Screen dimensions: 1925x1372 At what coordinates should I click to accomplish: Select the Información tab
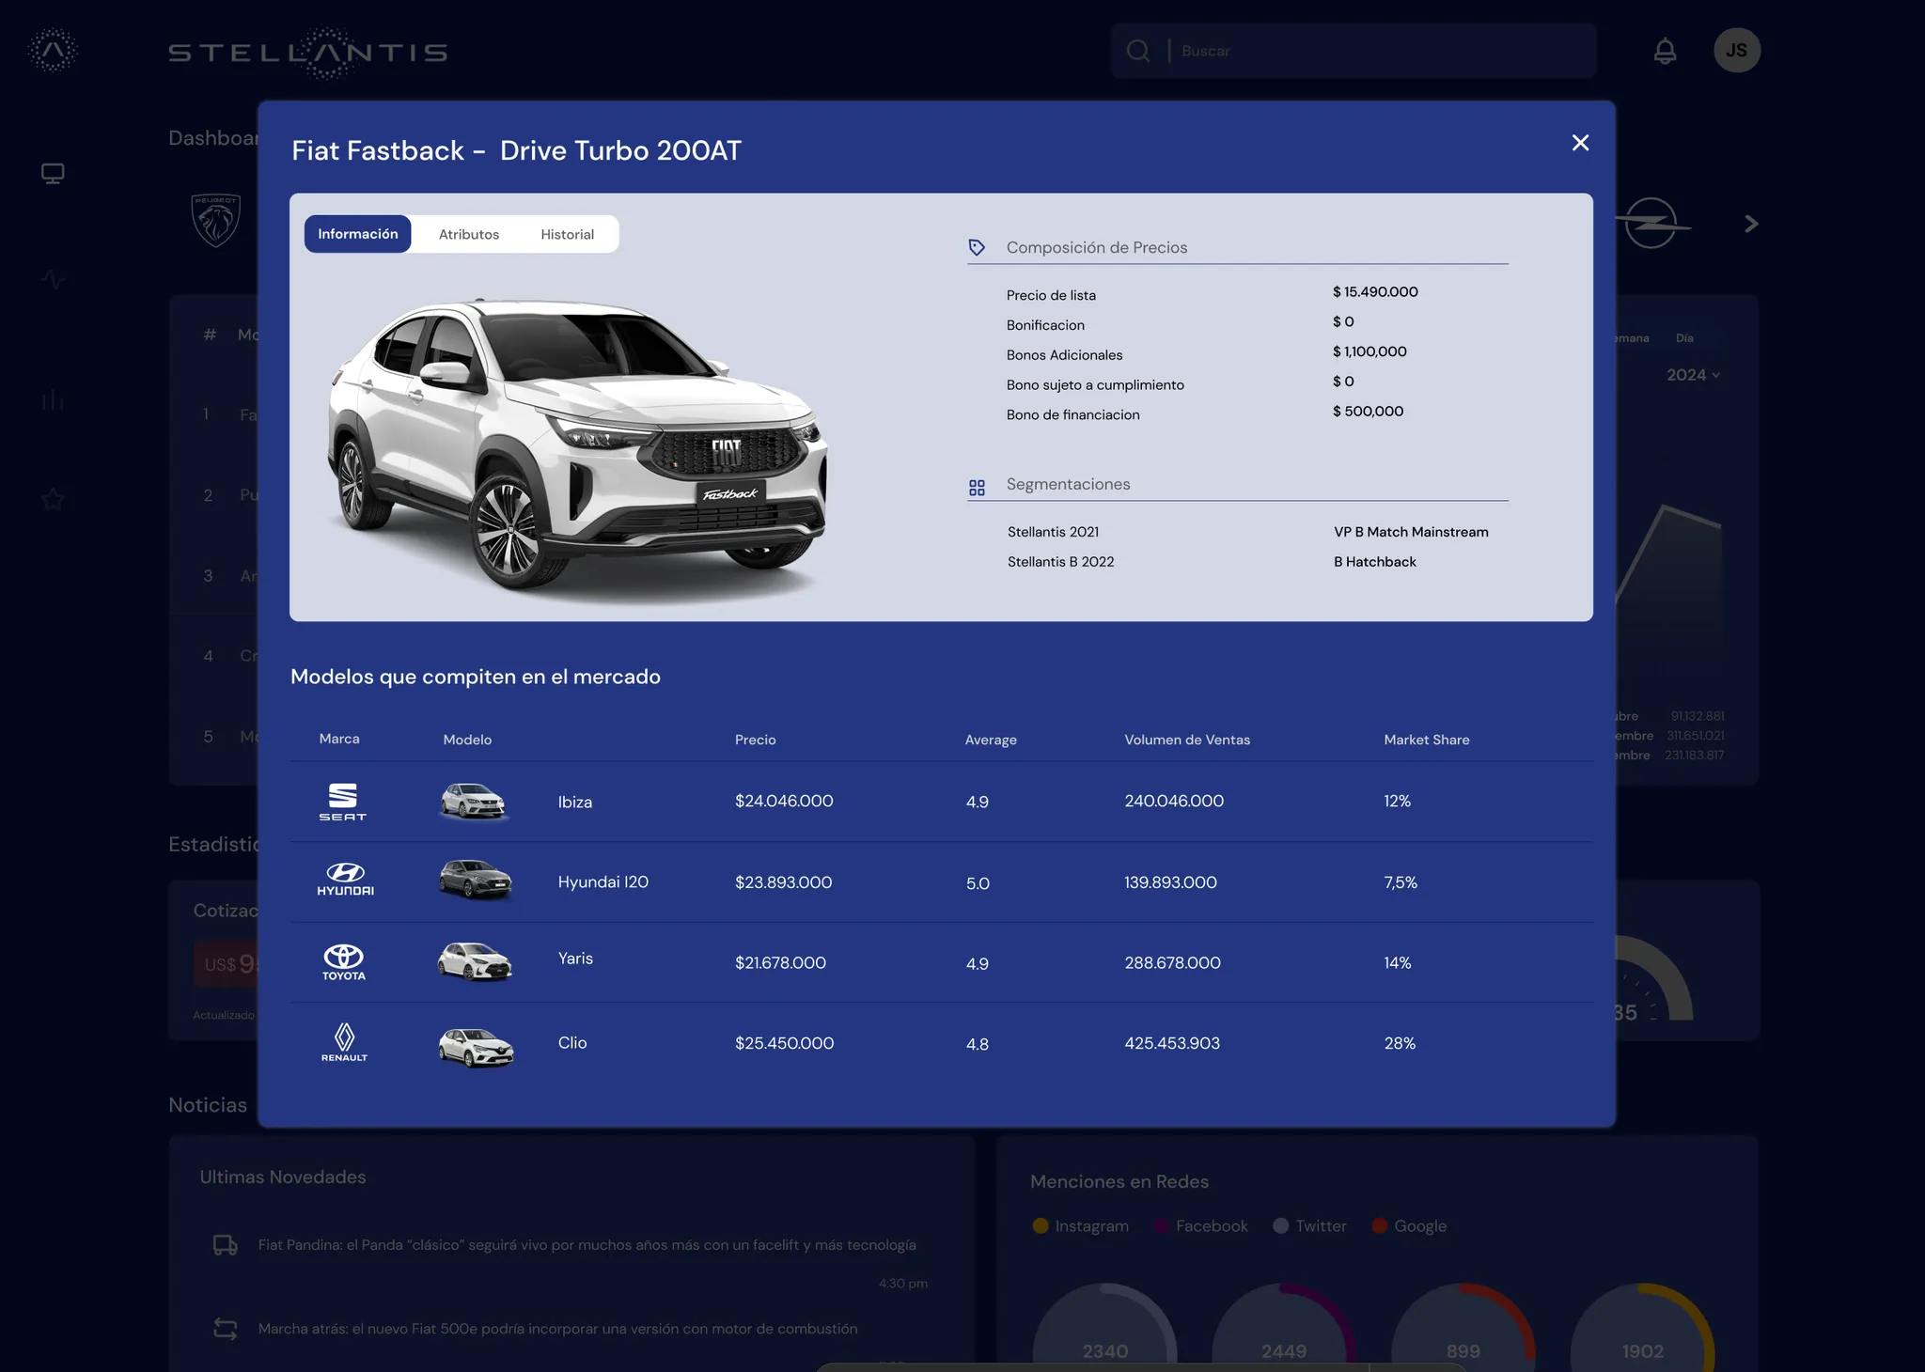[357, 234]
